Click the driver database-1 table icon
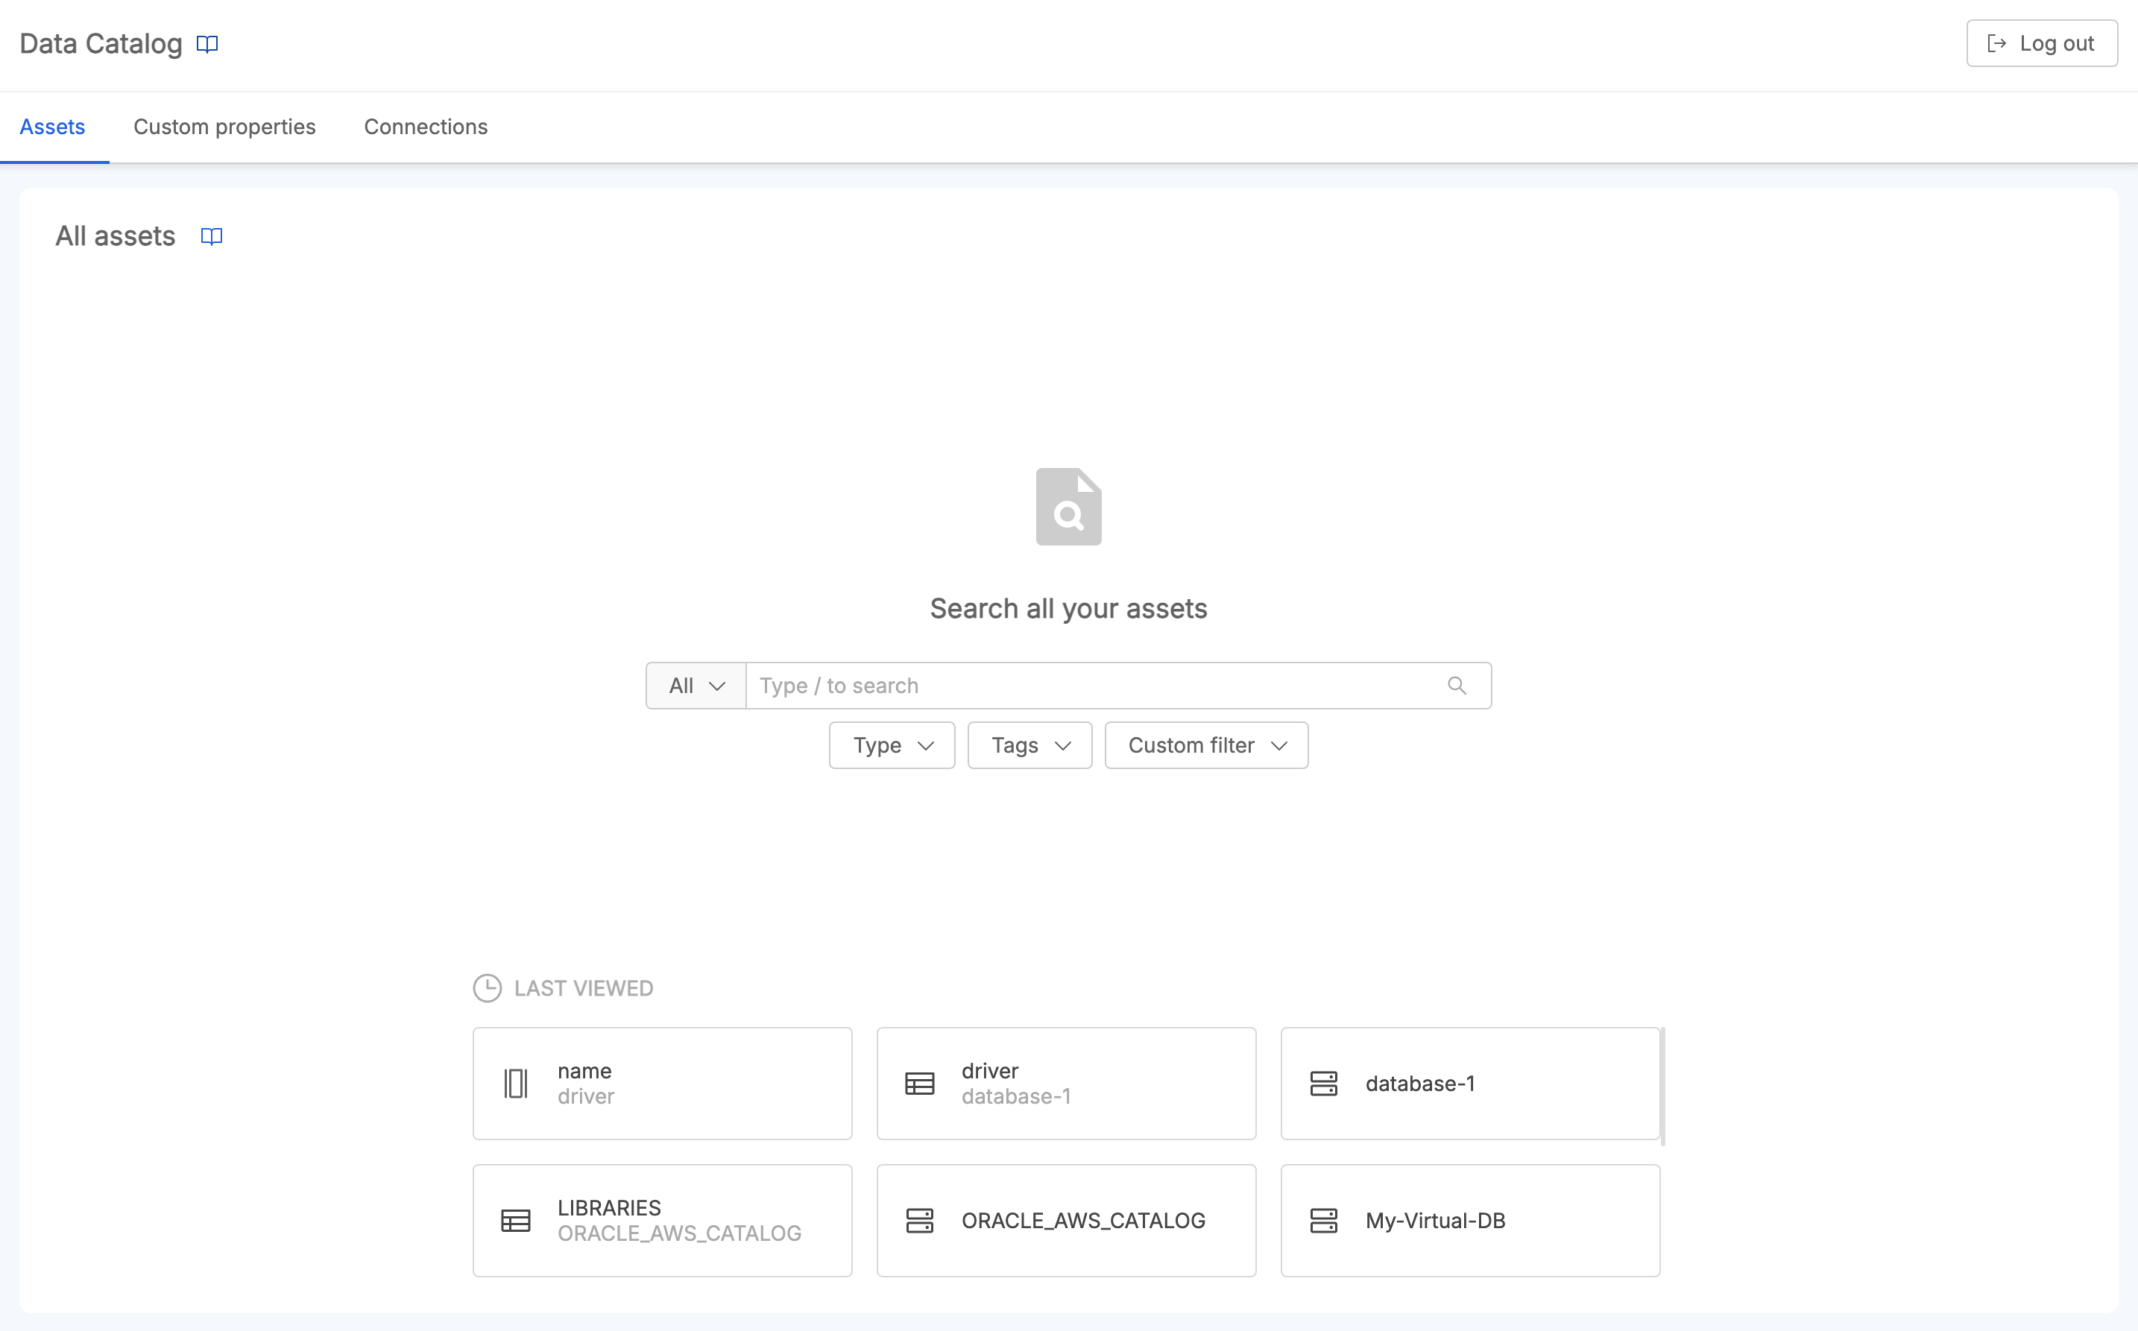The height and width of the screenshot is (1331, 2138). pyautogui.click(x=920, y=1083)
